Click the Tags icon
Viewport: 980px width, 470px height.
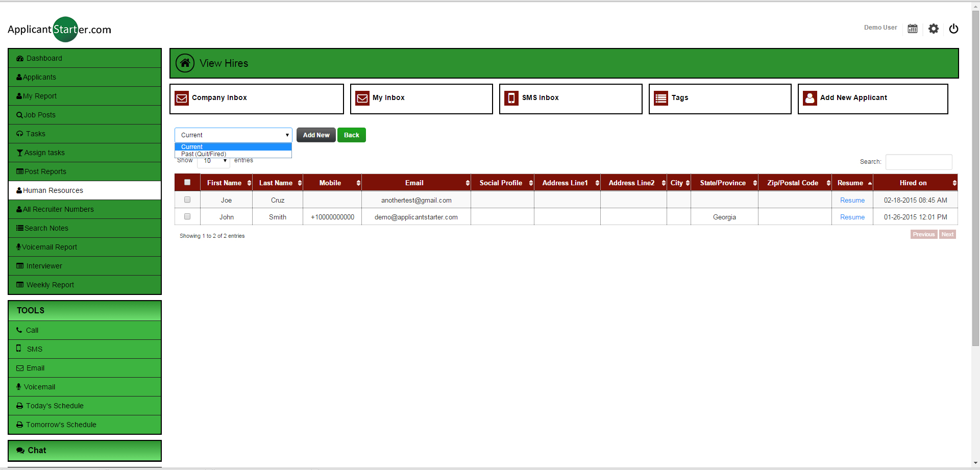[660, 98]
